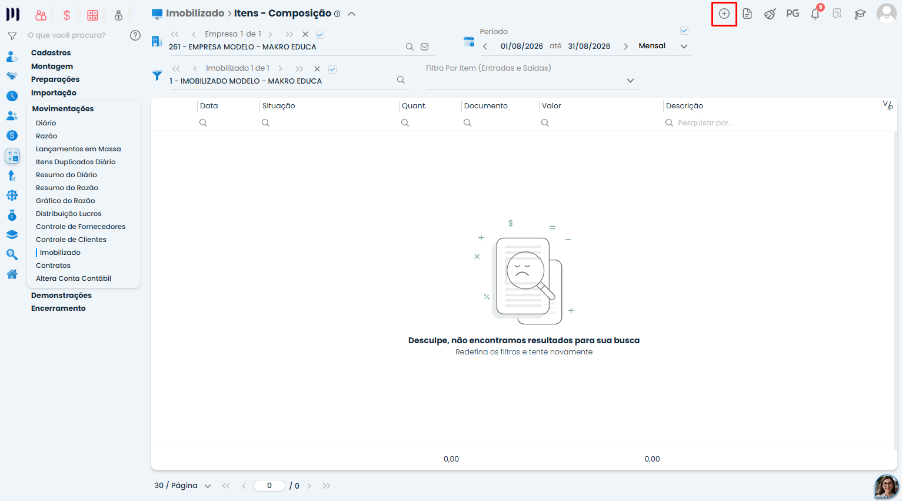Toggle the Período checkbox
The image size is (902, 501).
684,31
